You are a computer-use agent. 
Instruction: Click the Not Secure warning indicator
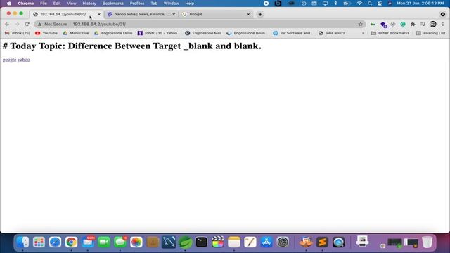(53, 25)
